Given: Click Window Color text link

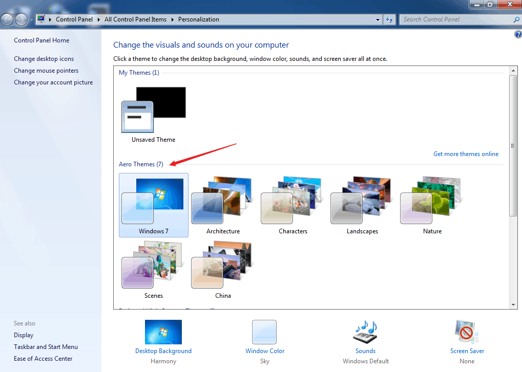Looking at the screenshot, I should (x=265, y=351).
